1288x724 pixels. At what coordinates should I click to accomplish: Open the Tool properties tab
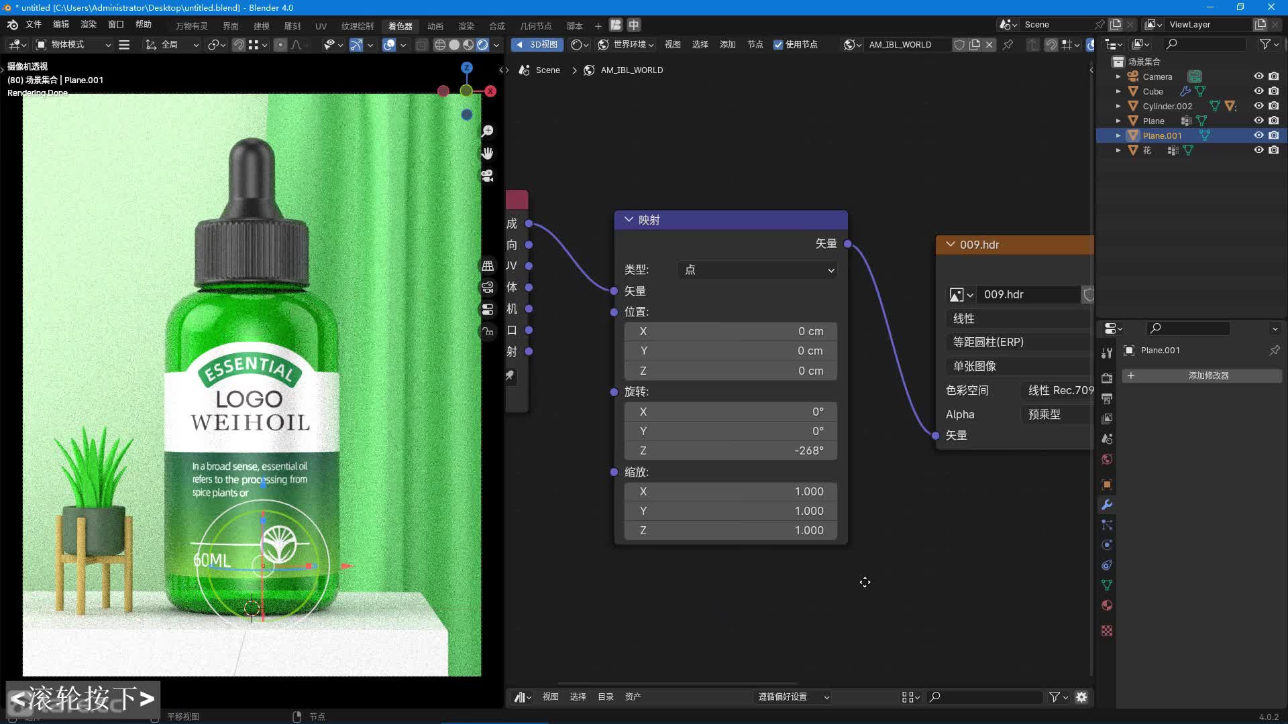1107,353
